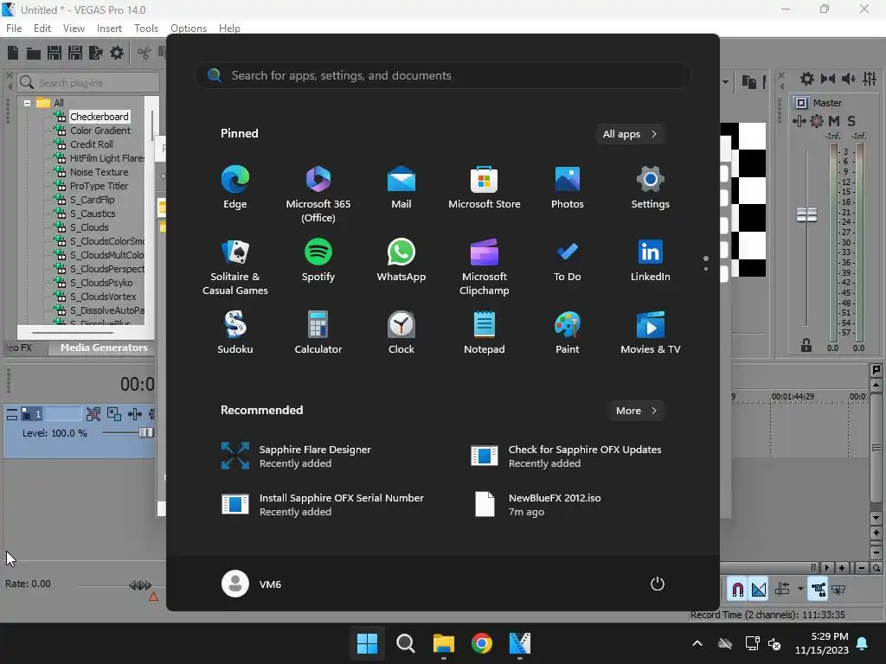
Task: Toggle Enable Snapping magnet icon
Action: (x=737, y=590)
